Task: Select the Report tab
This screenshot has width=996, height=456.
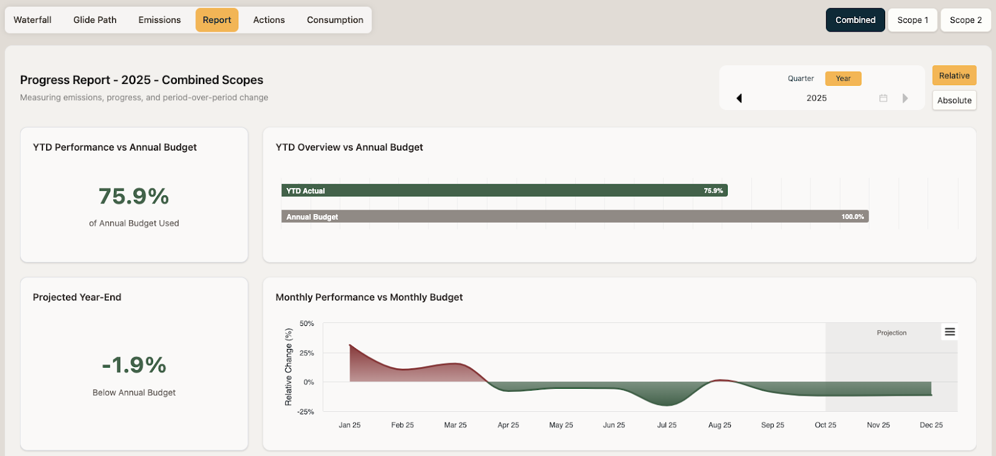Action: (x=217, y=20)
